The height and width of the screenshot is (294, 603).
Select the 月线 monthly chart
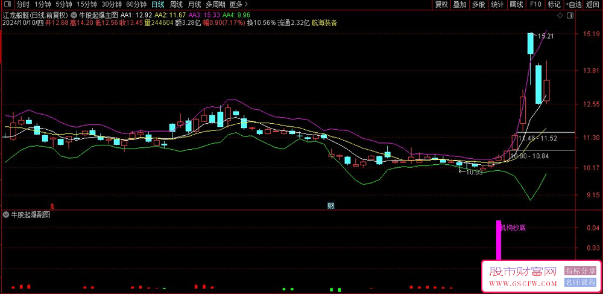(x=195, y=4)
